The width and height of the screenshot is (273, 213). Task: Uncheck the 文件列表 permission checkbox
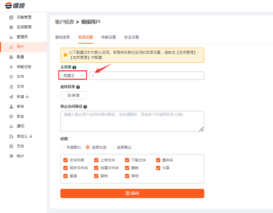(66, 160)
